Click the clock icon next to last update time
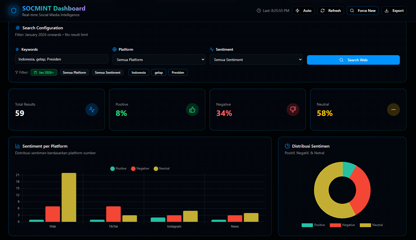The image size is (416, 240). pyautogui.click(x=259, y=11)
